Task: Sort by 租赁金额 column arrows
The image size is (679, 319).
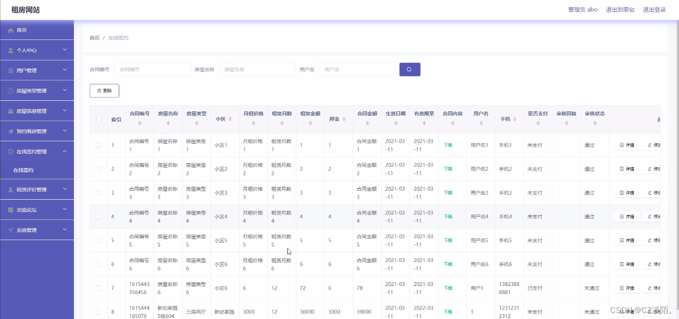Action: click(310, 123)
